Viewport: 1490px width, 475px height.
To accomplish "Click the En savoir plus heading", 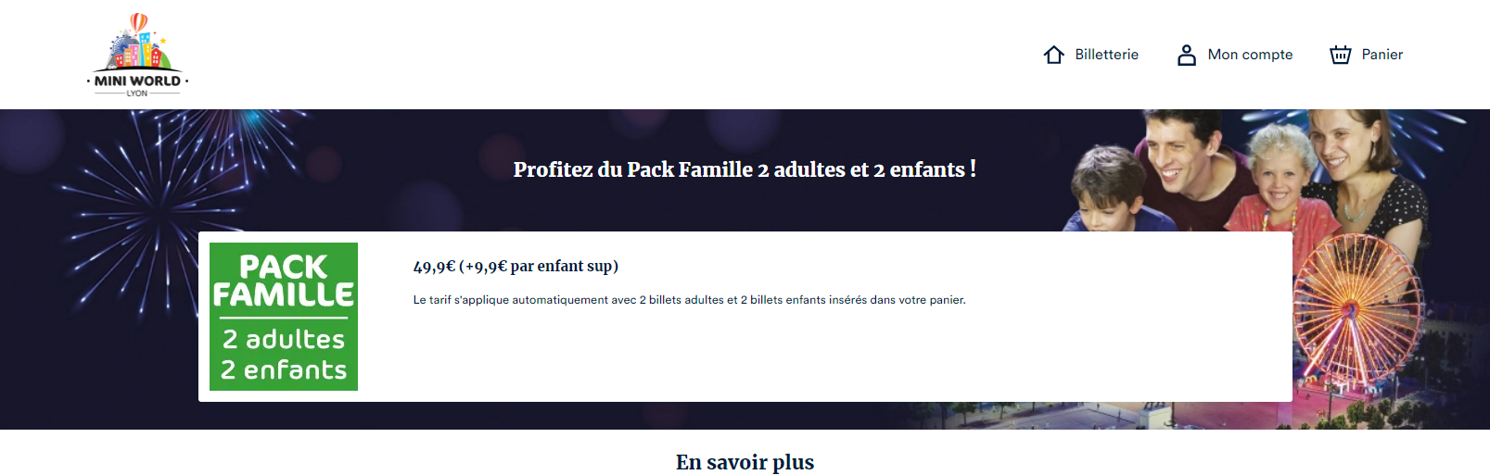I will (745, 462).
